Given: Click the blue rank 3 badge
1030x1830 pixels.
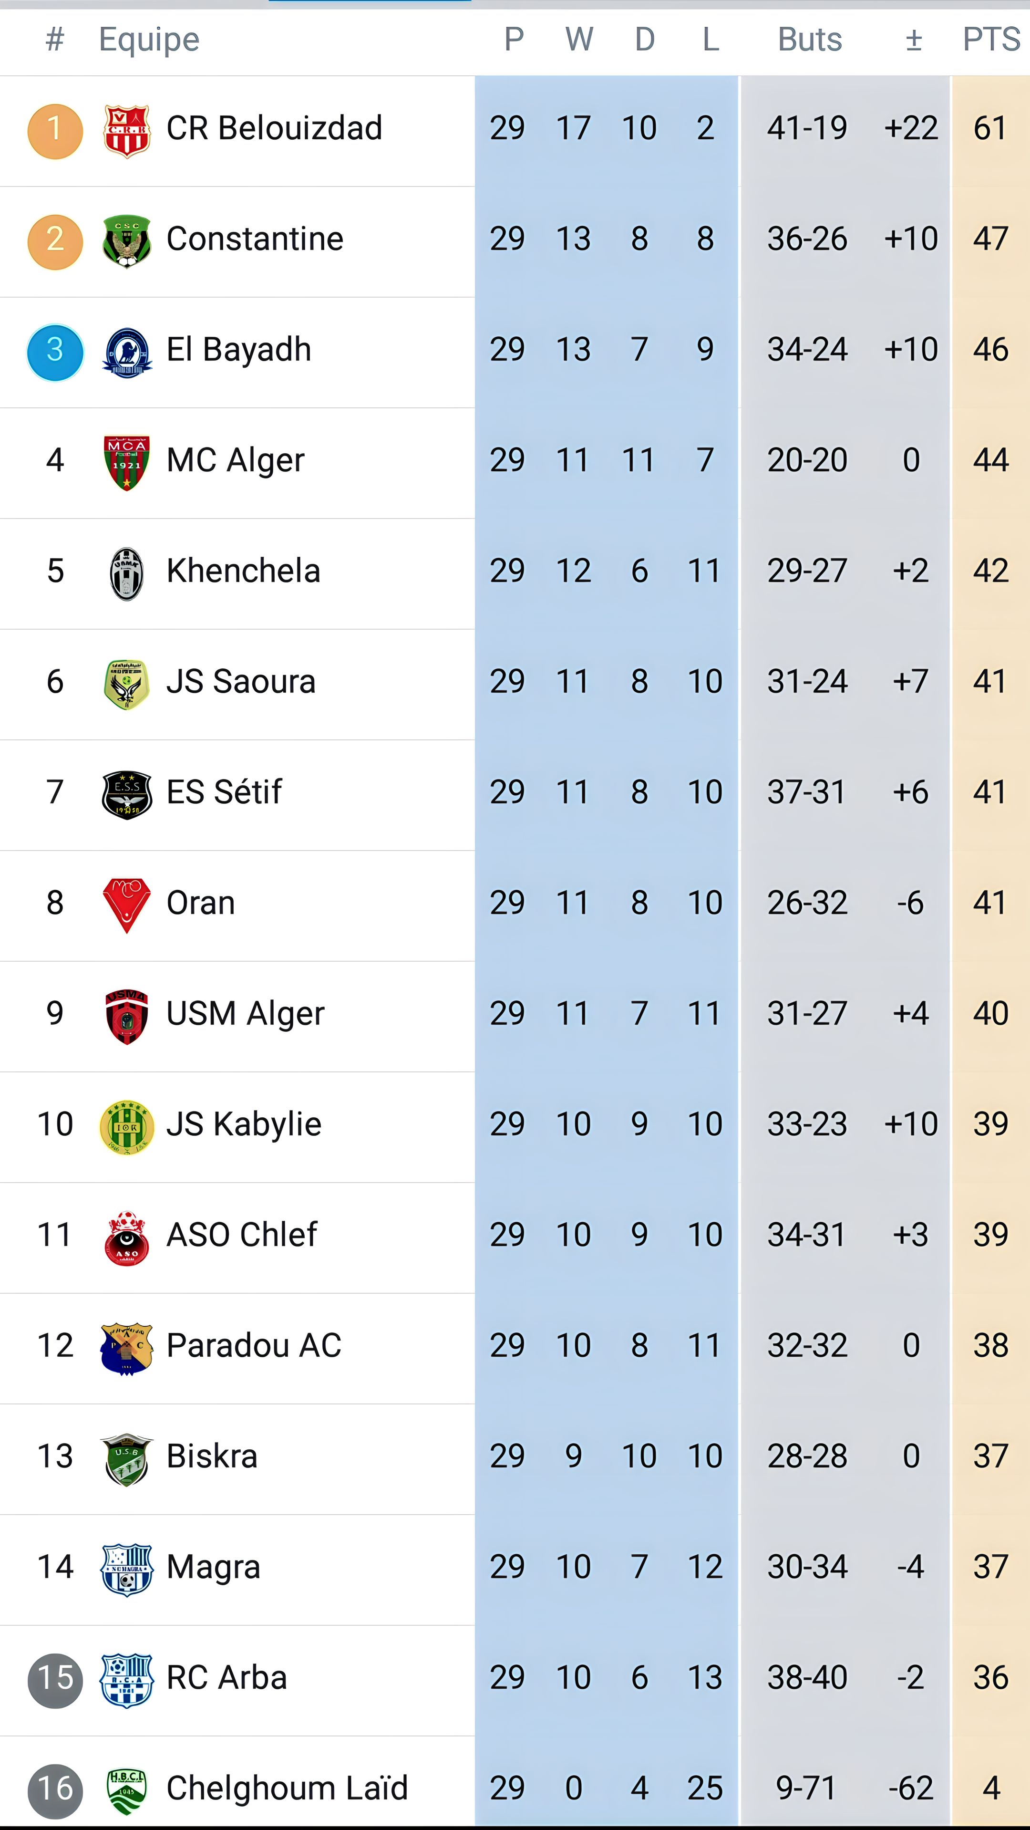Looking at the screenshot, I should coord(55,353).
